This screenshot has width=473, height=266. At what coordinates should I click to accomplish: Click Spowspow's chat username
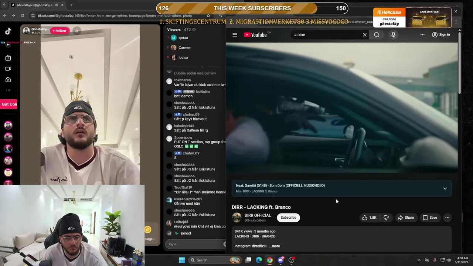183,137
